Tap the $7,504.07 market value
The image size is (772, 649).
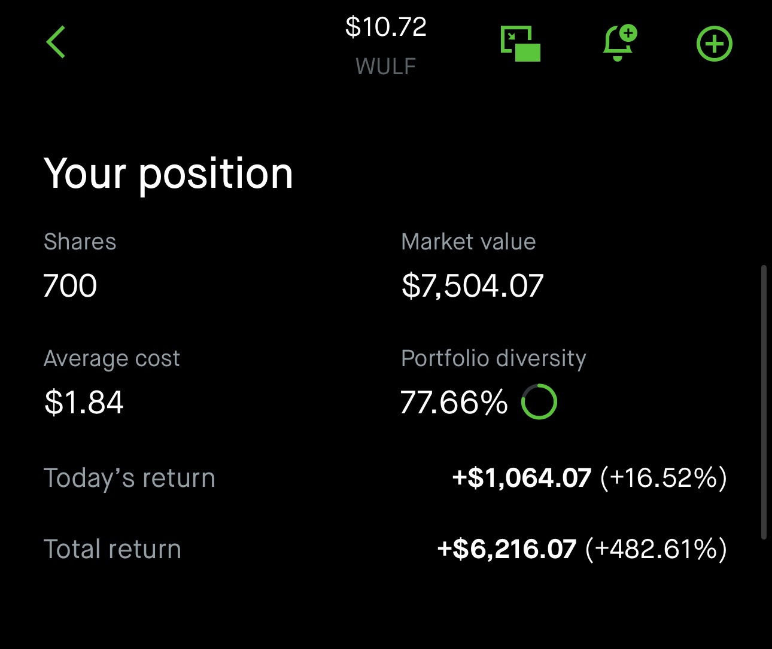472,285
